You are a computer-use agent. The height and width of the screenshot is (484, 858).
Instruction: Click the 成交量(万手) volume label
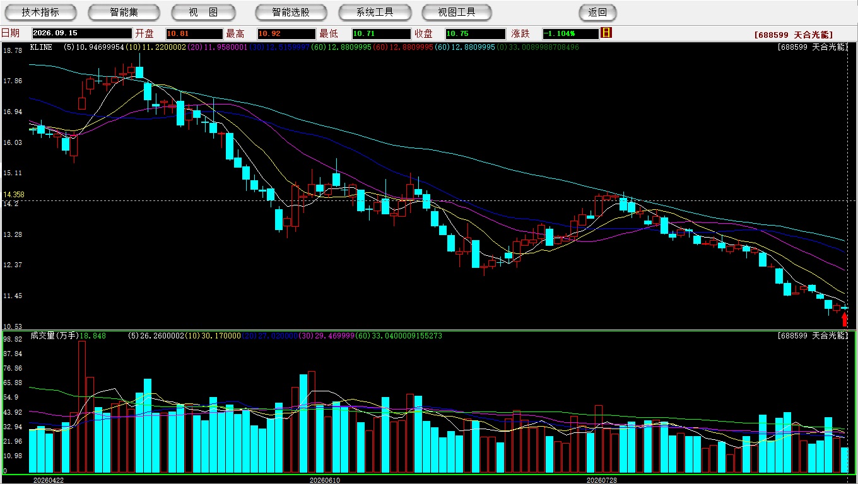tap(54, 336)
